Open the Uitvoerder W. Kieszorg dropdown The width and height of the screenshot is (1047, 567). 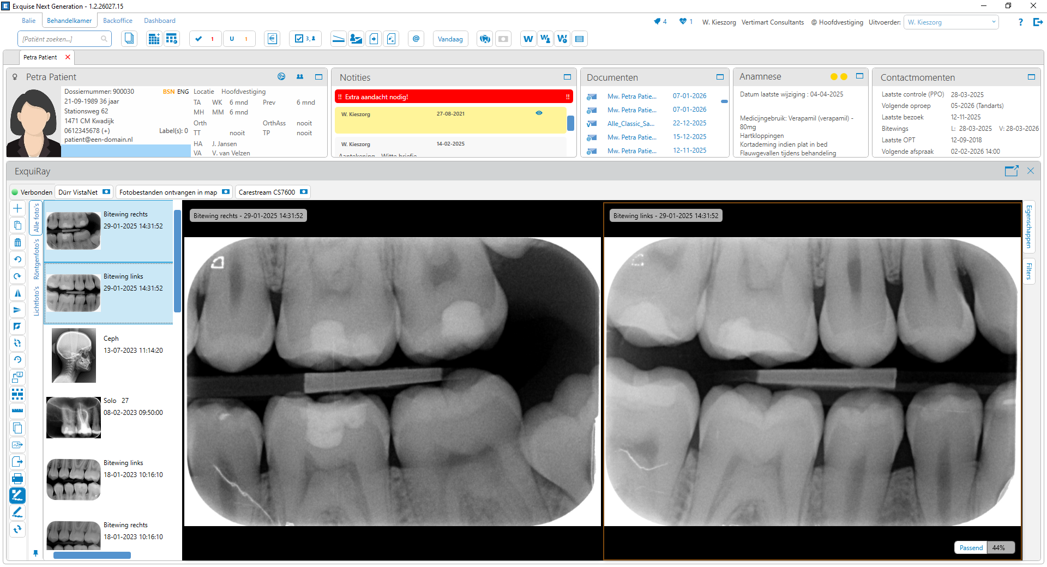click(x=951, y=22)
